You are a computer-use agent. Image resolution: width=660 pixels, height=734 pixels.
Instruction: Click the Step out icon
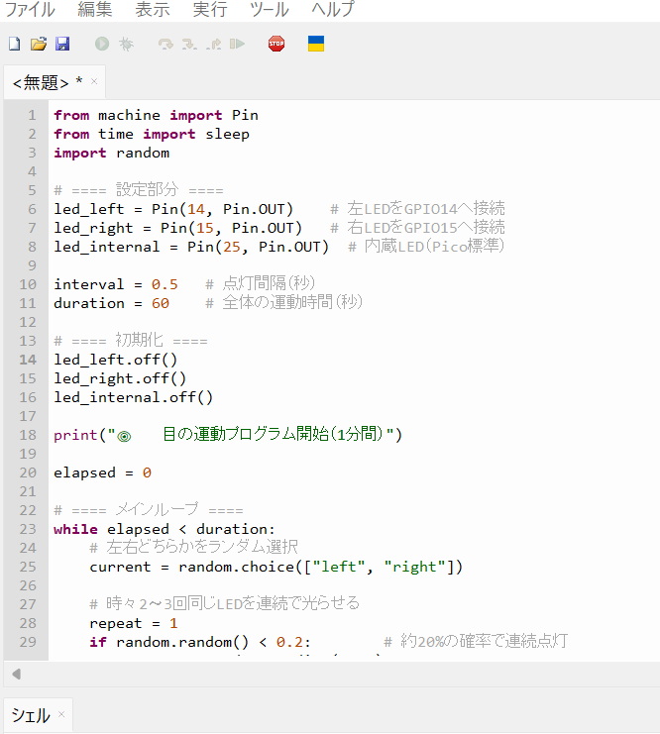coord(213,44)
